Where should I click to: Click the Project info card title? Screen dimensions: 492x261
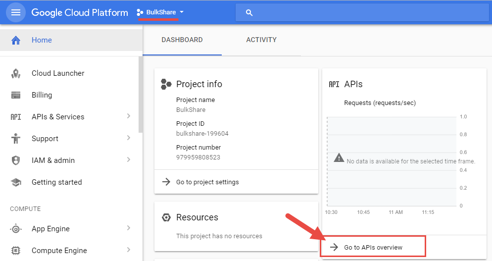[199, 84]
